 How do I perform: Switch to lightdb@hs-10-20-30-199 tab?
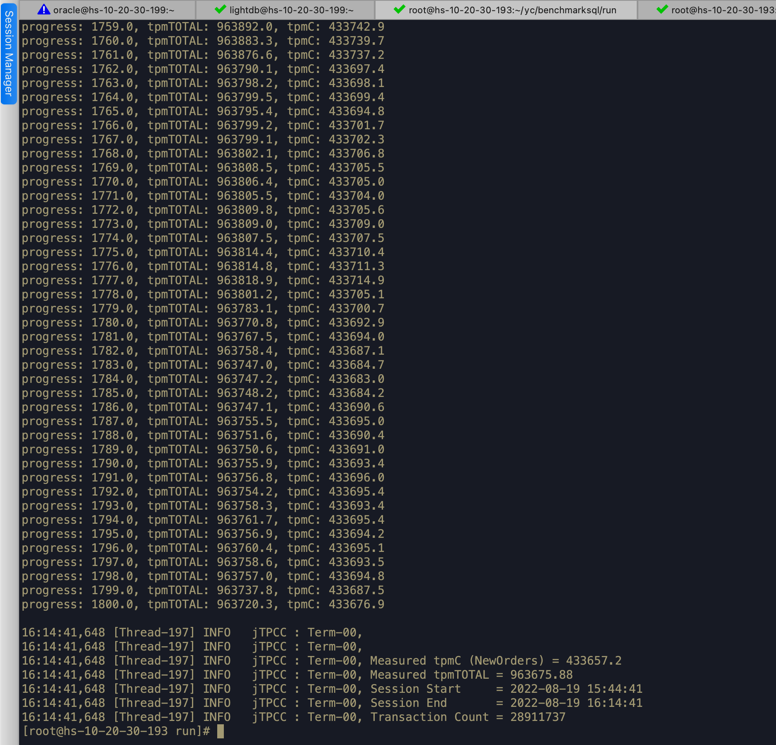[x=285, y=10]
